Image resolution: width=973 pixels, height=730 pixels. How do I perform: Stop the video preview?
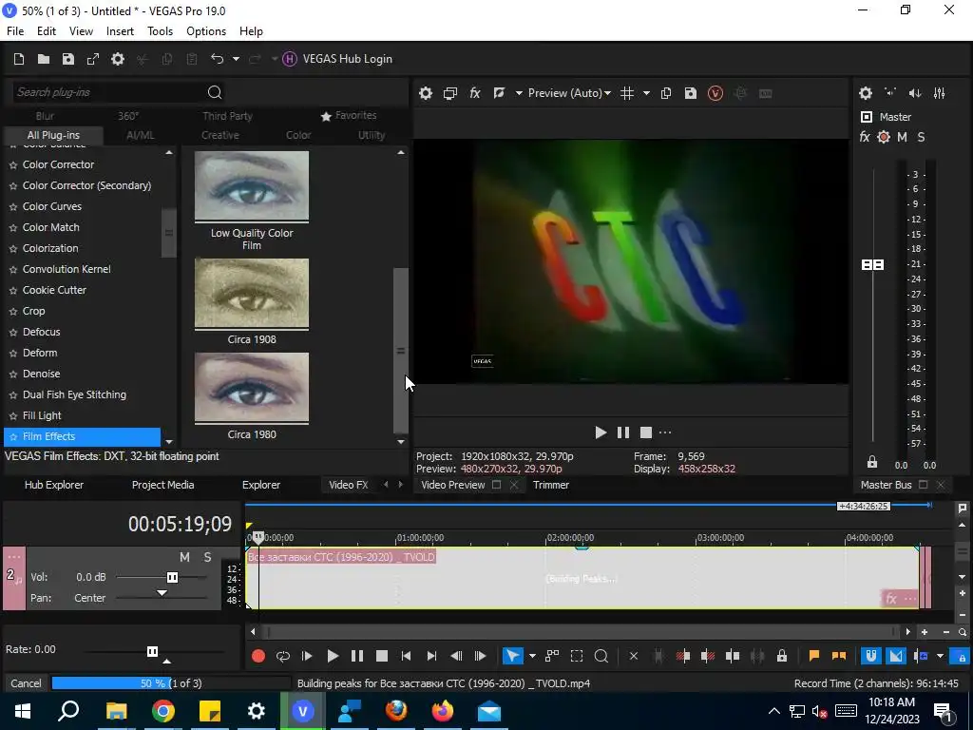(646, 432)
